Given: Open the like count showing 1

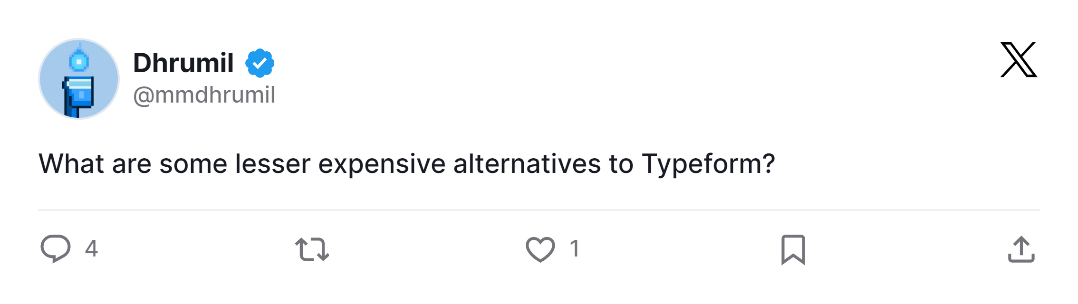Looking at the screenshot, I should [574, 248].
